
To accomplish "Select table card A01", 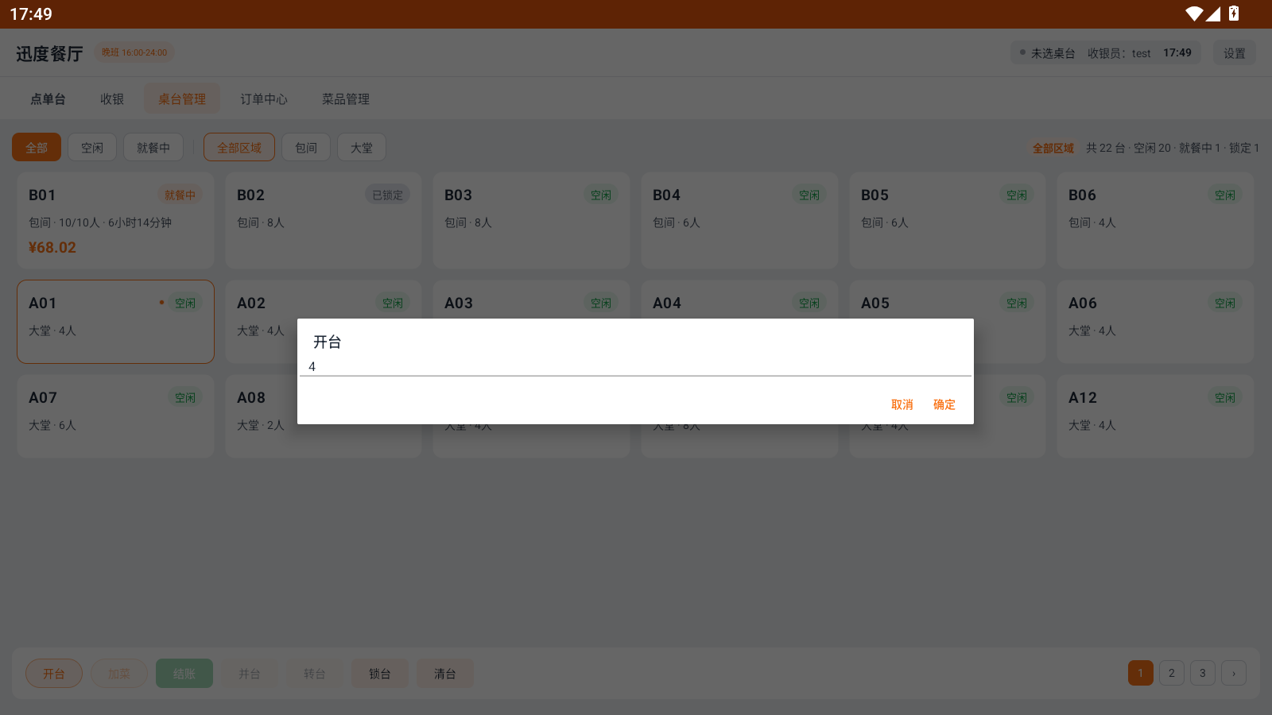I will click(115, 322).
